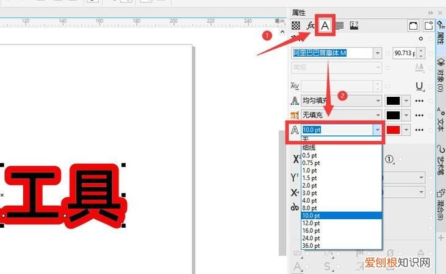Open the greyed font style combo box
Viewport: 446px width, 274px height.
pos(337,68)
